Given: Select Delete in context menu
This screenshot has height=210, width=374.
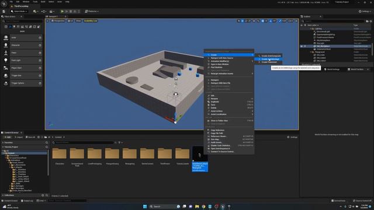Looking at the screenshot, I should tap(229, 108).
